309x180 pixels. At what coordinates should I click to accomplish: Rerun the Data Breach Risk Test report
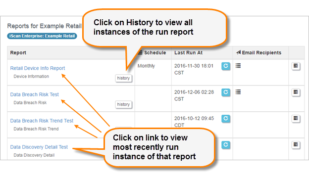[x=226, y=92]
